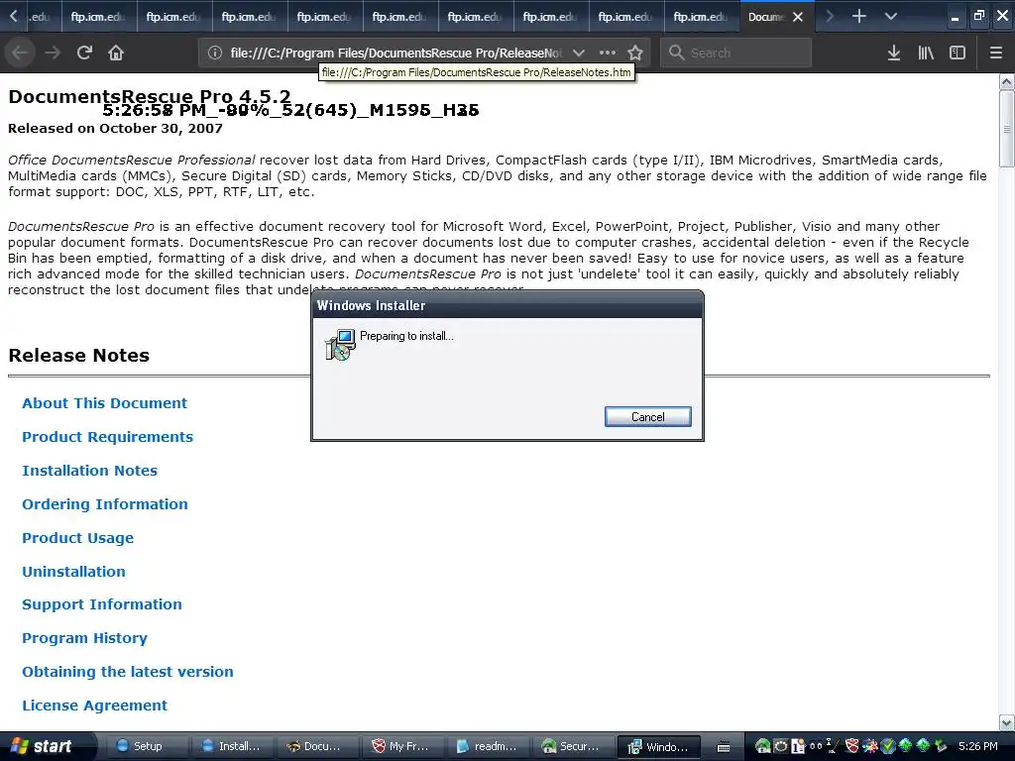Click the forward navigation arrow
Viewport: 1015px width, 761px height.
(x=53, y=53)
